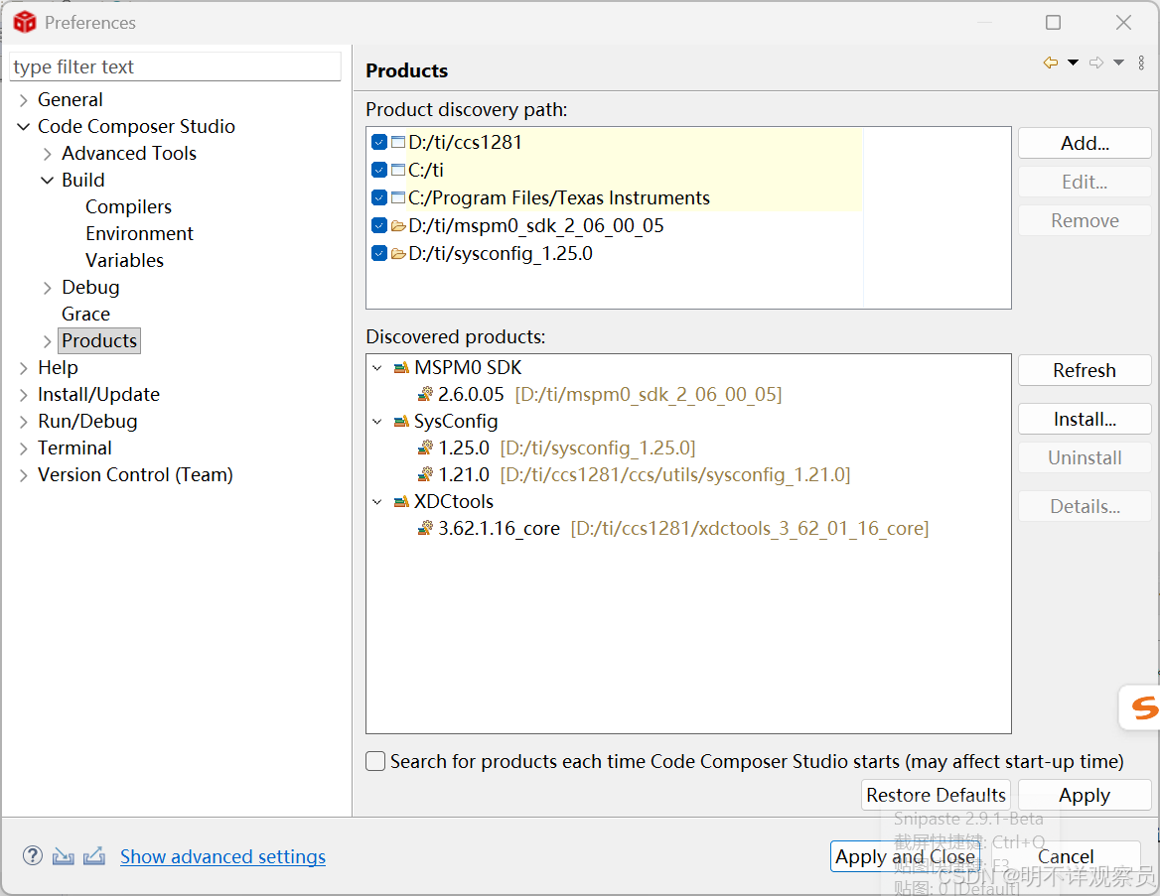Collapse the SysConfig product group
Screen dimensions: 1160x896
coord(377,422)
